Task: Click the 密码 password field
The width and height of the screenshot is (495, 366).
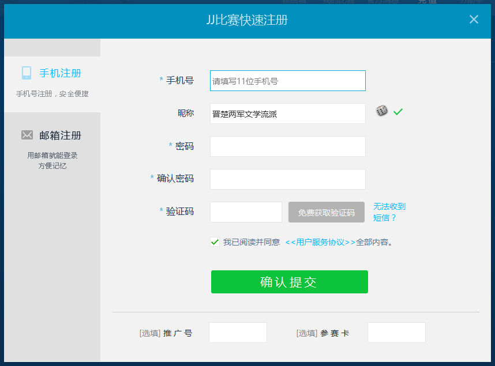Action: point(287,146)
